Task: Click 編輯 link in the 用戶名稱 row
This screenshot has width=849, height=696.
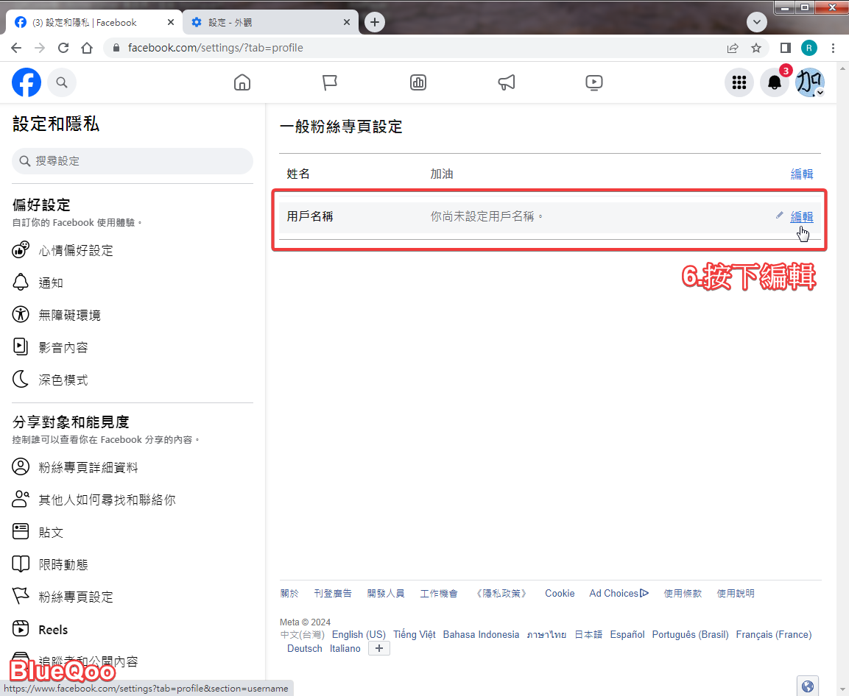Action: [x=802, y=216]
